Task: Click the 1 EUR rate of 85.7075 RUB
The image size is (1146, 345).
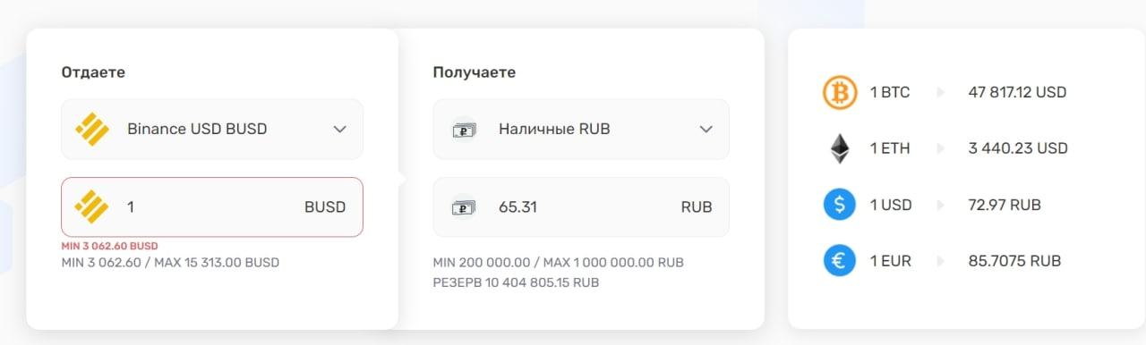Action: 1014,261
